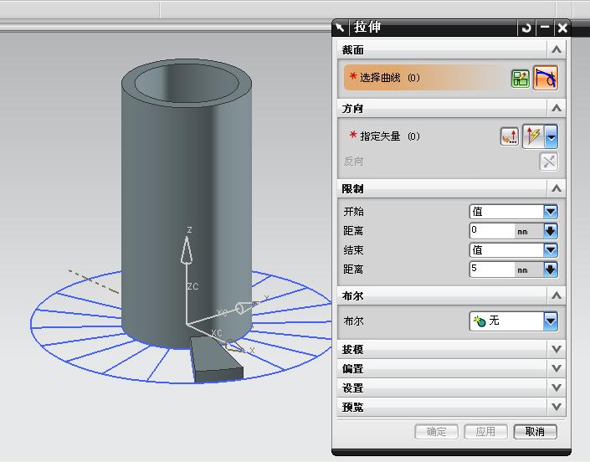This screenshot has width=590, height=462.
Task: Expand the 拔模 section
Action: [557, 349]
